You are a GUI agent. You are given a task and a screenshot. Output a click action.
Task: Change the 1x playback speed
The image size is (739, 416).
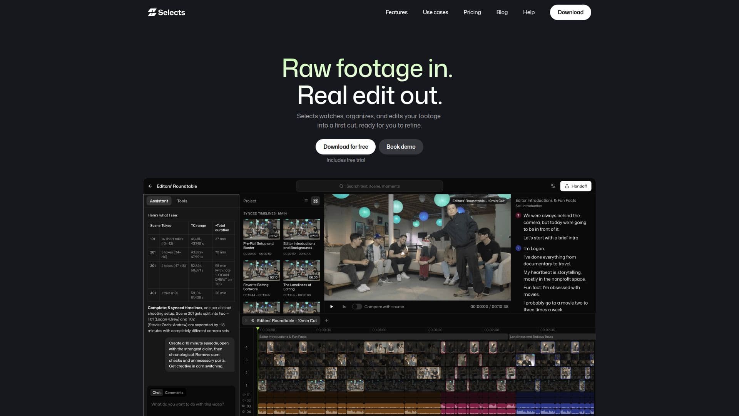344,307
